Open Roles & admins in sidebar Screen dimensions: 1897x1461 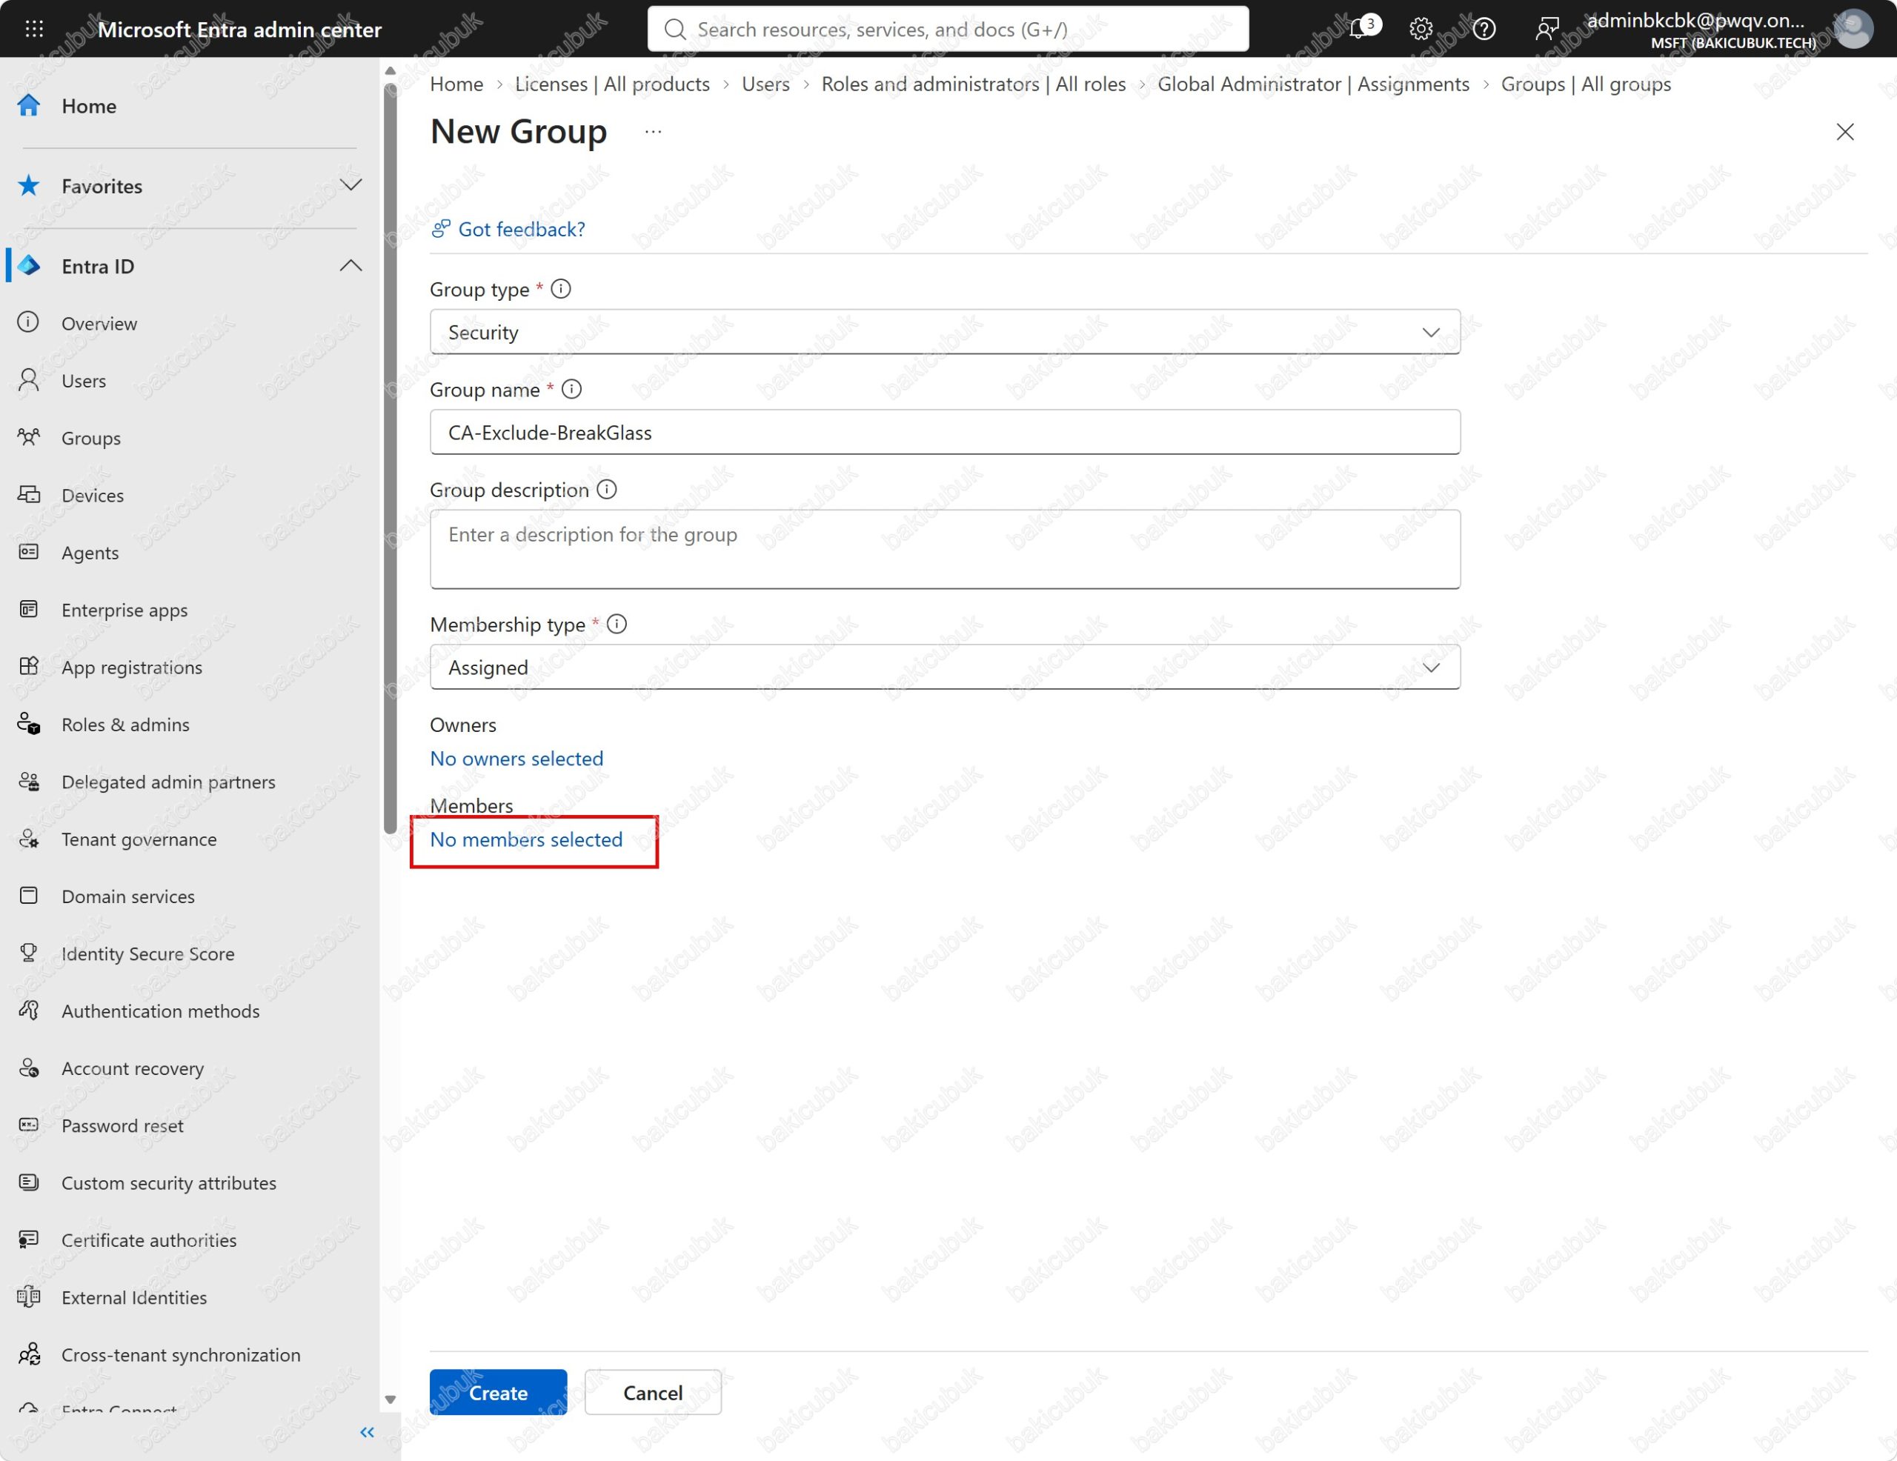pyautogui.click(x=125, y=725)
